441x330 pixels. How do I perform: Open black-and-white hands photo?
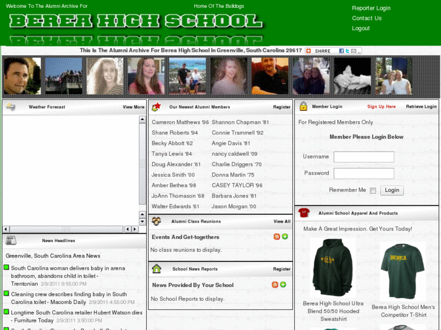(x=352, y=76)
